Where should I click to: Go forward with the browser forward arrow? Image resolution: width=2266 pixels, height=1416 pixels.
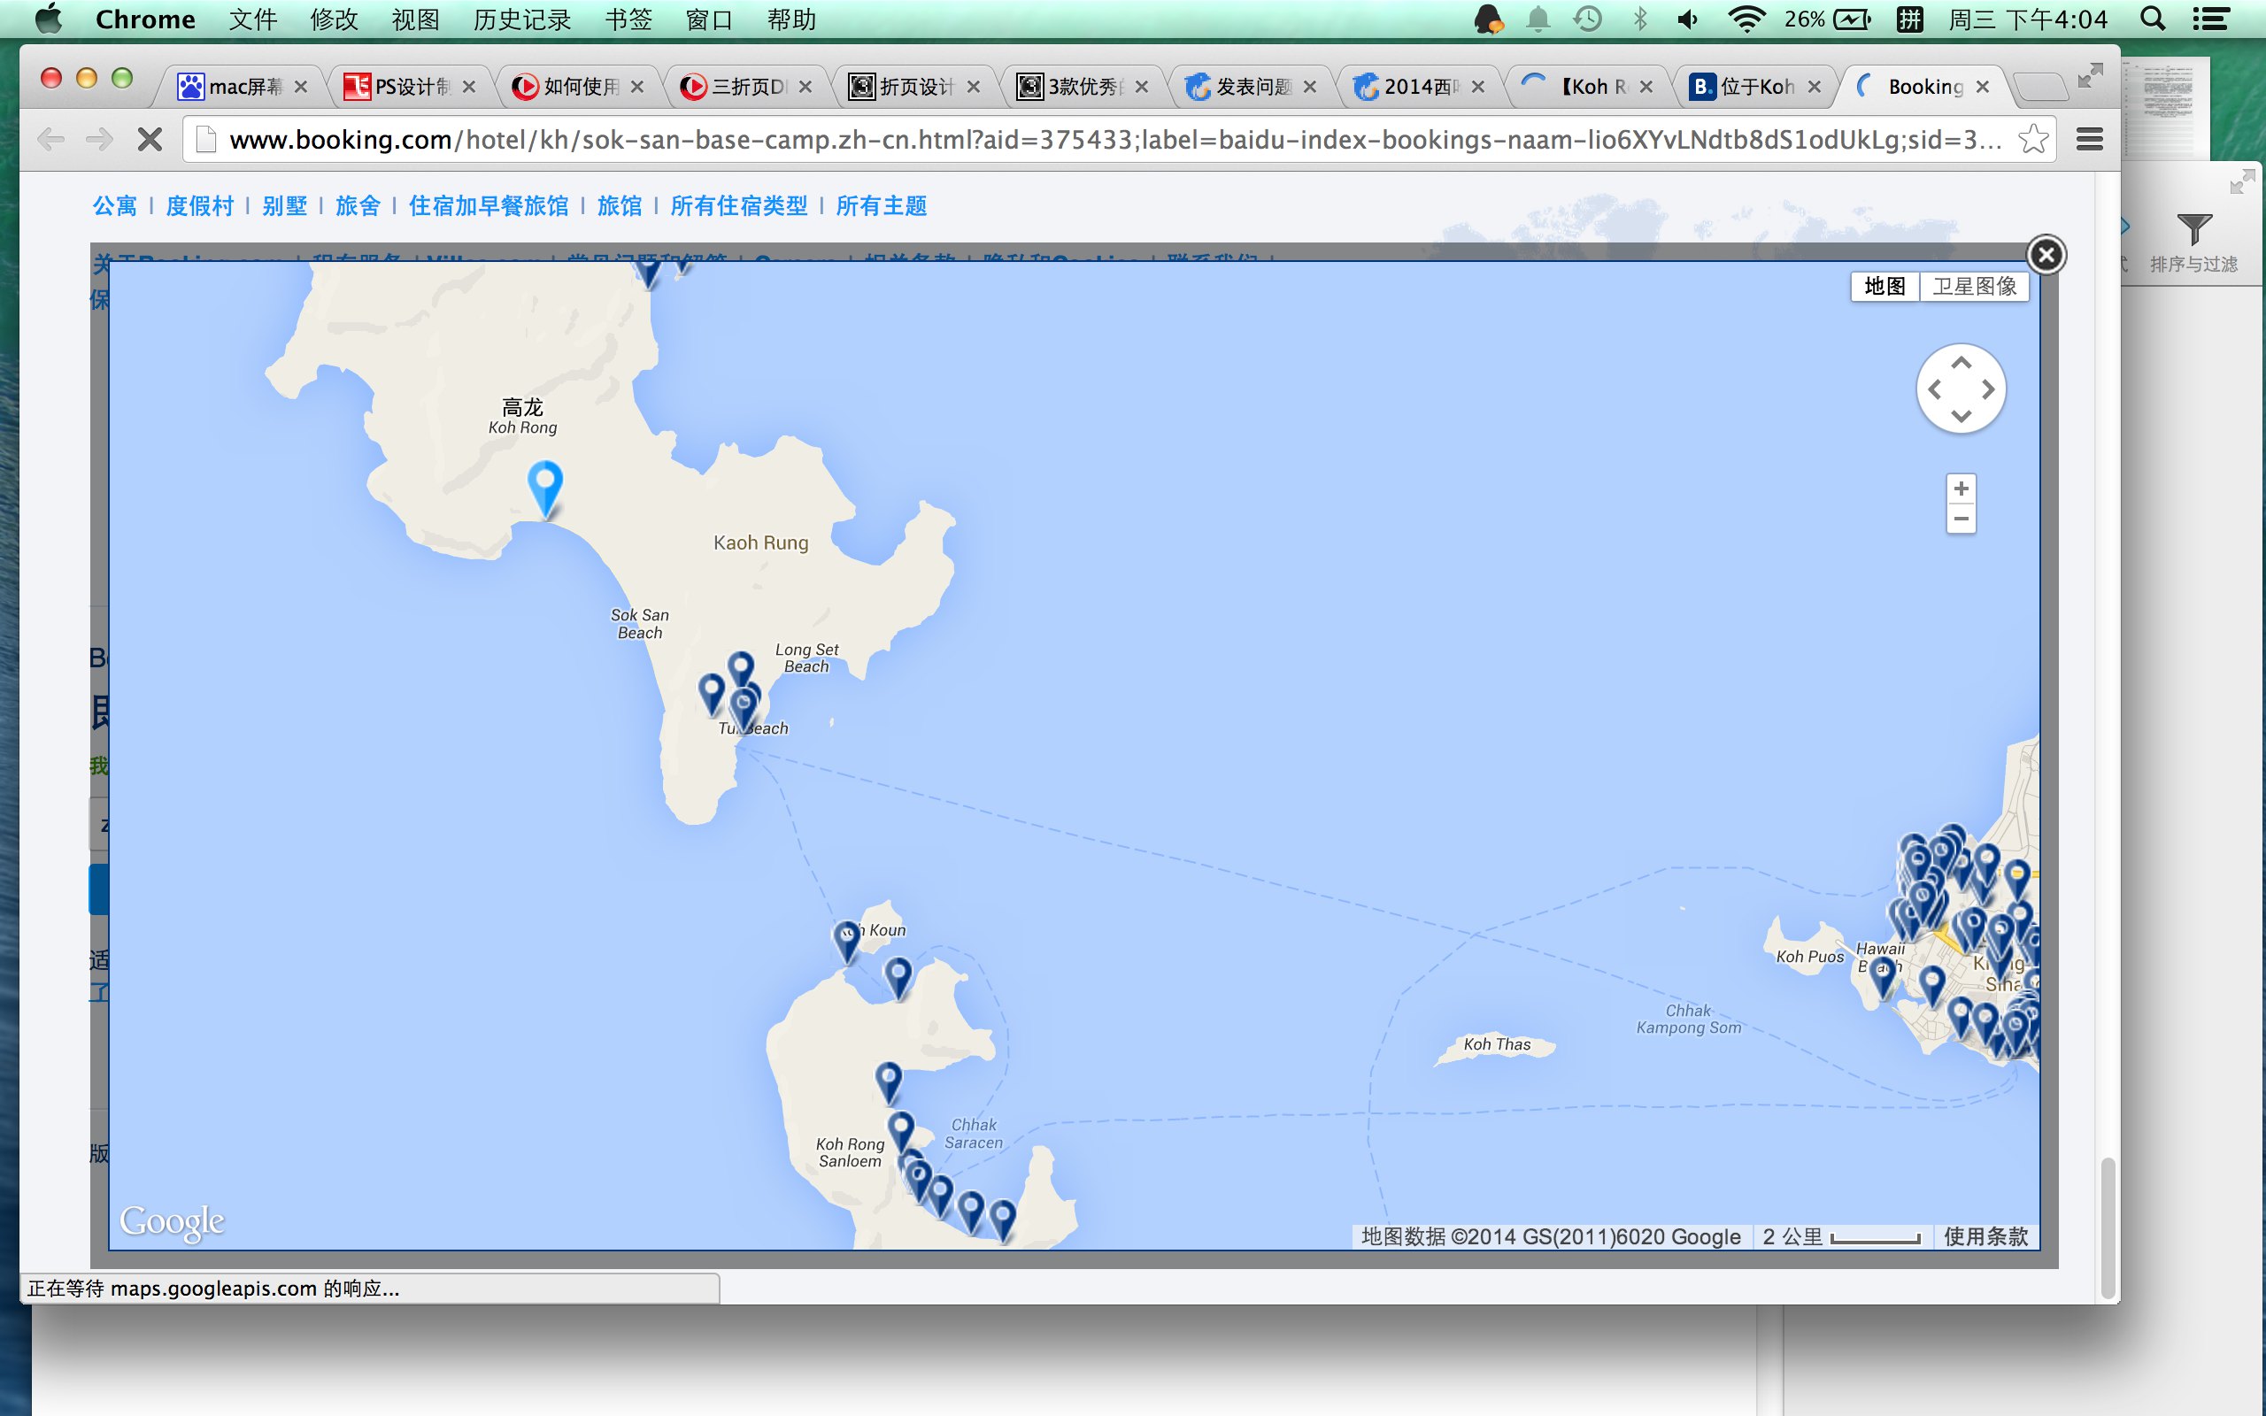click(99, 140)
